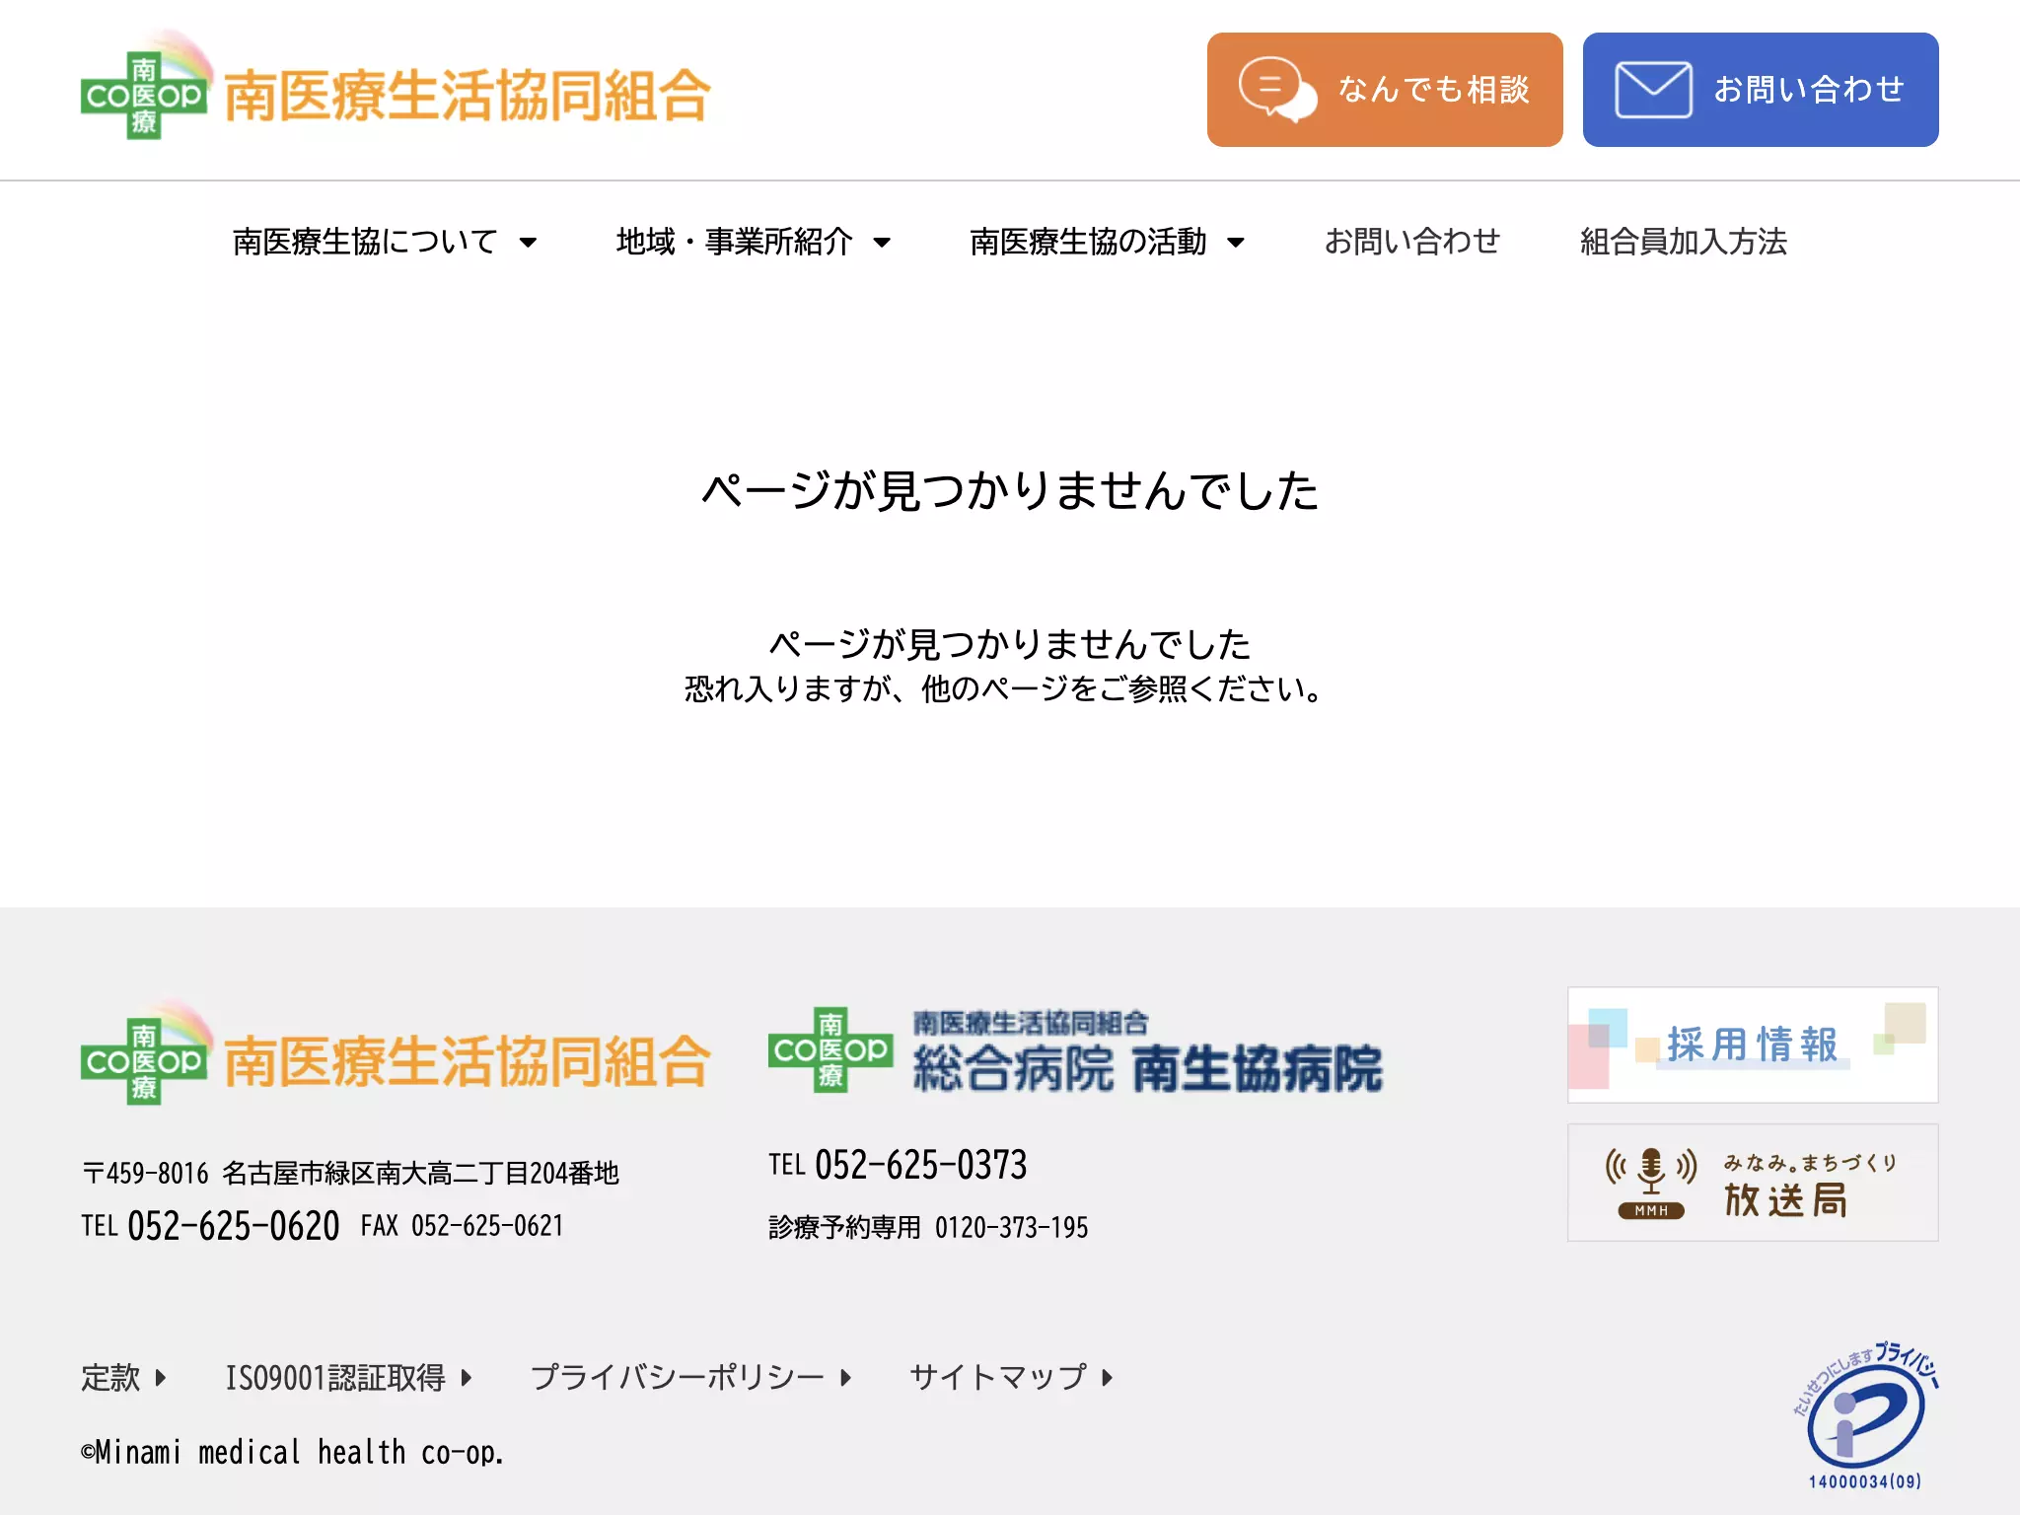
Task: Click the Privacy Mark badge
Action: [x=1864, y=1416]
